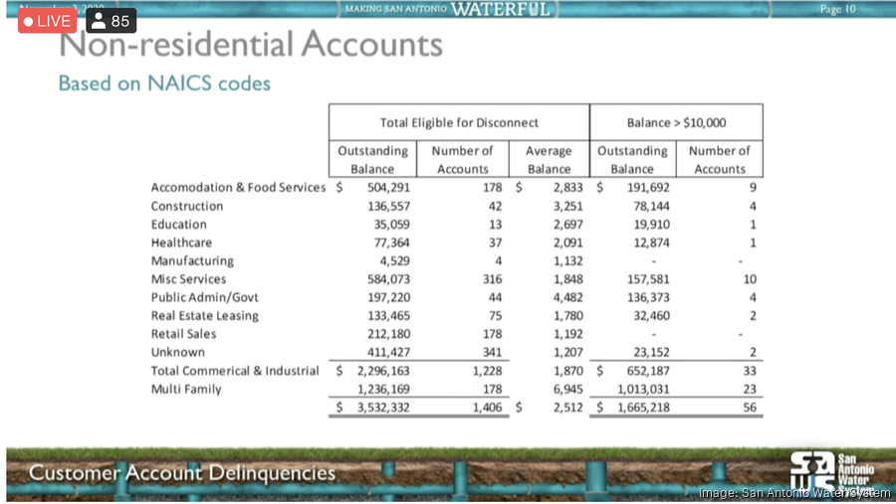The height and width of the screenshot is (504, 896).
Task: Click the 1,406 grand total accounts
Action: (488, 408)
